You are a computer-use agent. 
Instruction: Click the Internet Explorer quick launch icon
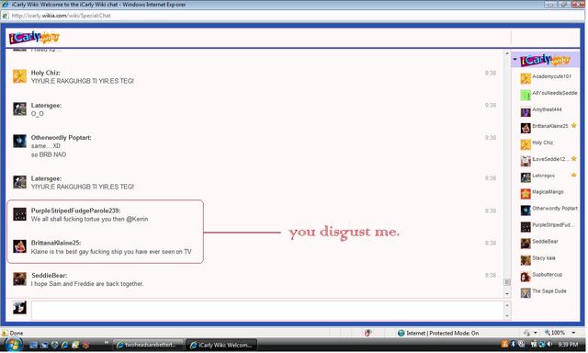[x=65, y=345]
